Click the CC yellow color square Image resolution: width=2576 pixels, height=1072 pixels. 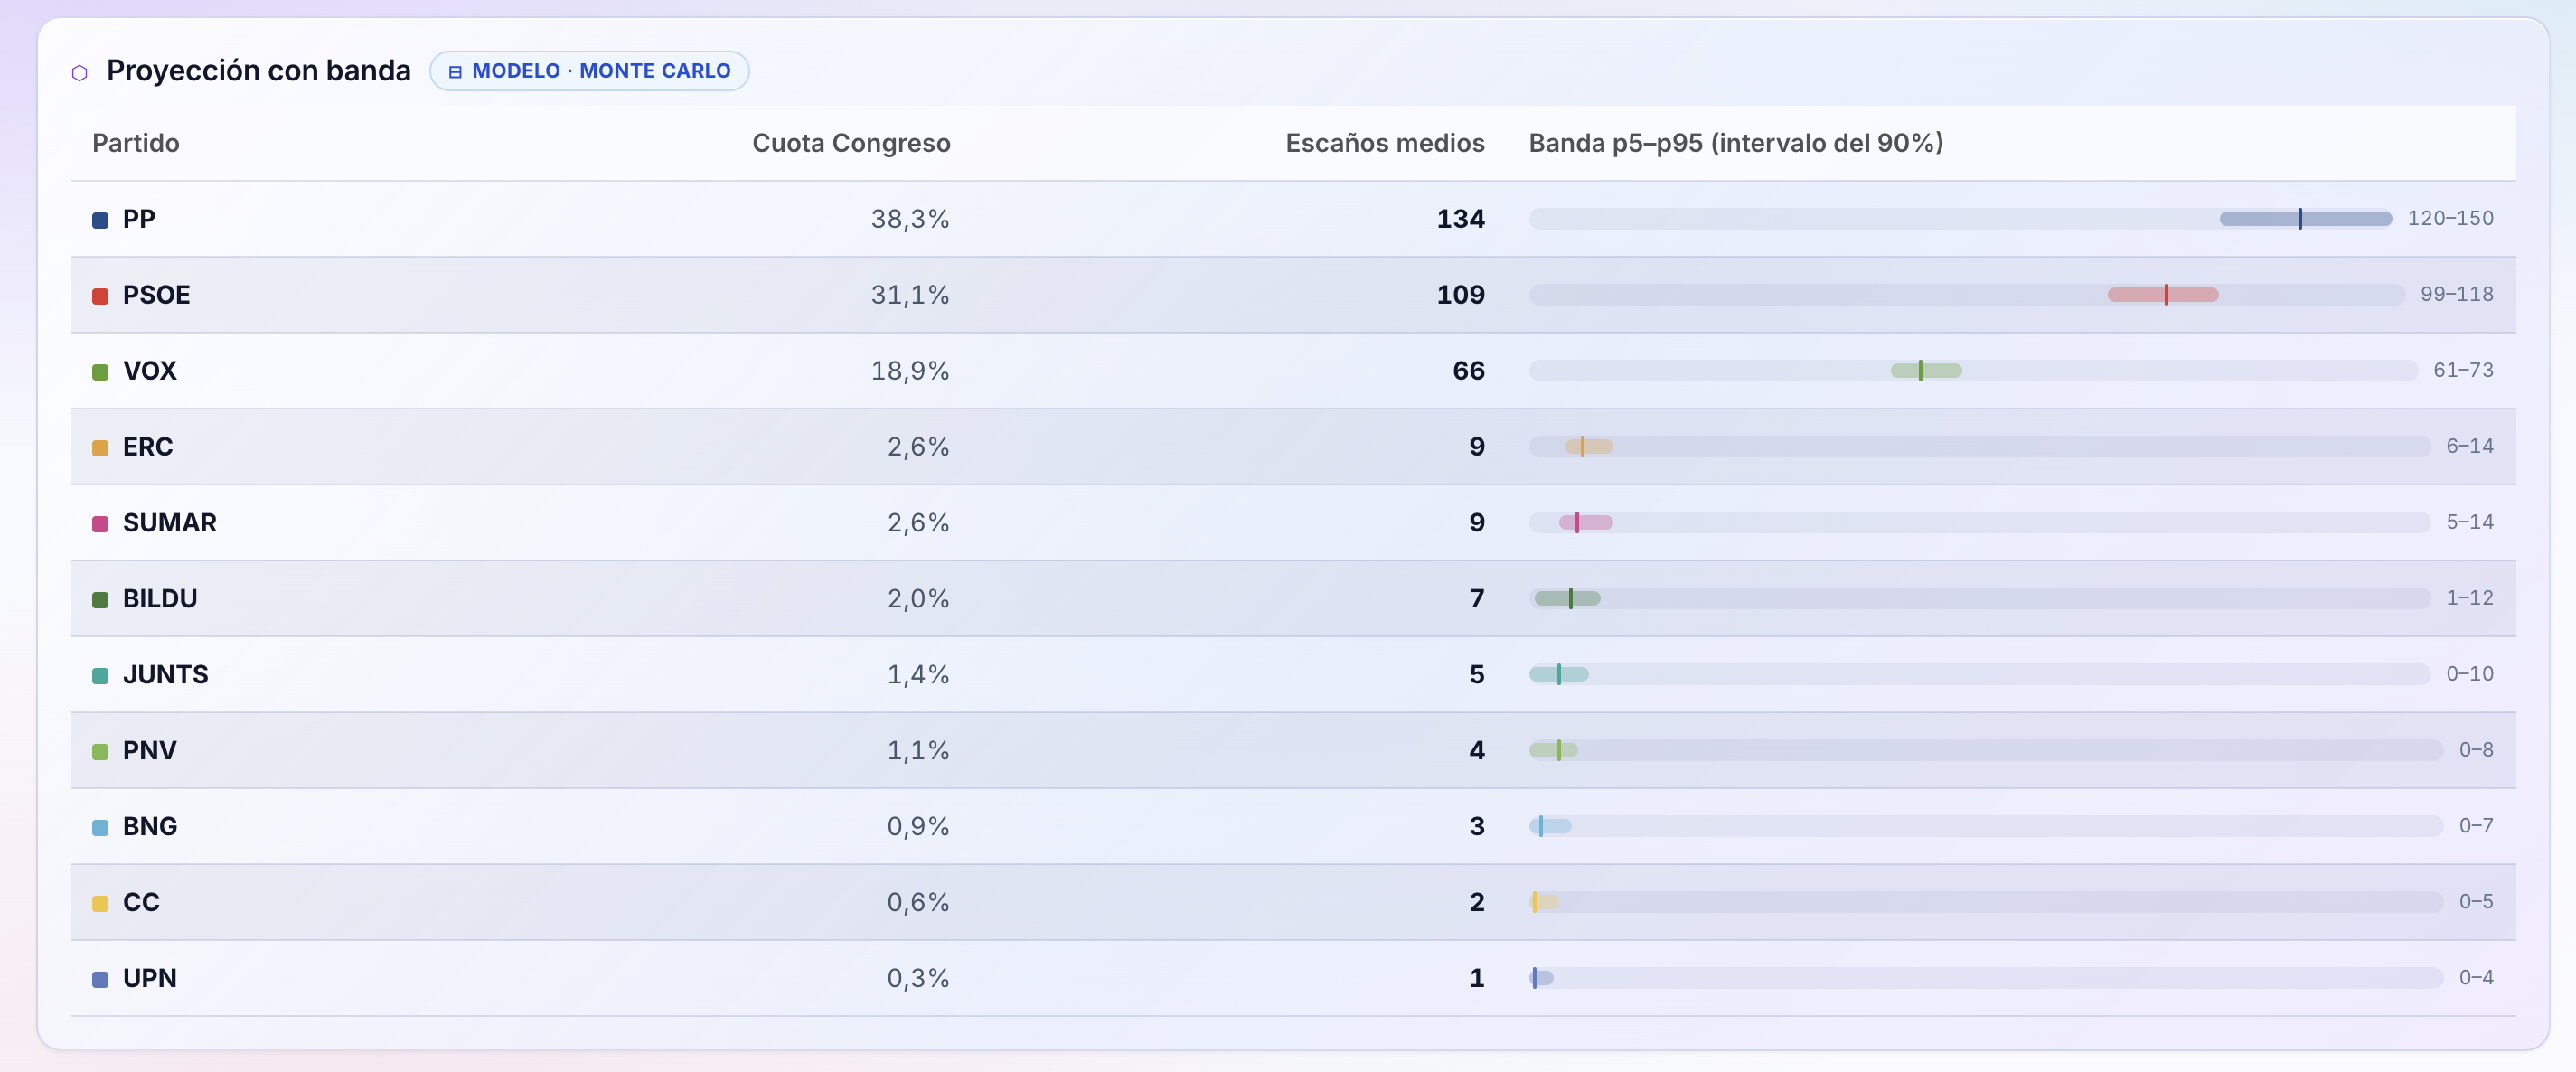[x=100, y=904]
